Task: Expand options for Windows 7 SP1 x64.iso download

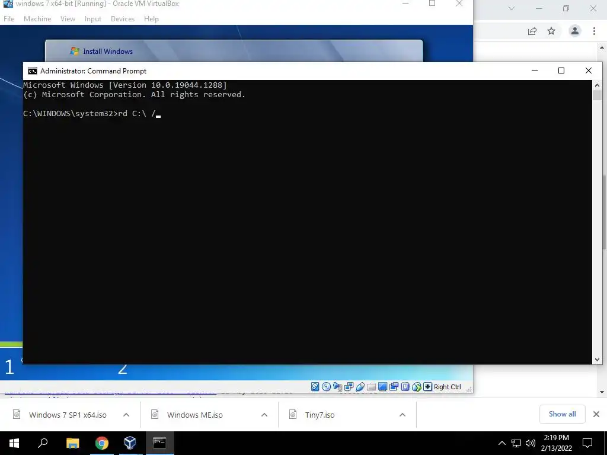Action: click(126, 415)
